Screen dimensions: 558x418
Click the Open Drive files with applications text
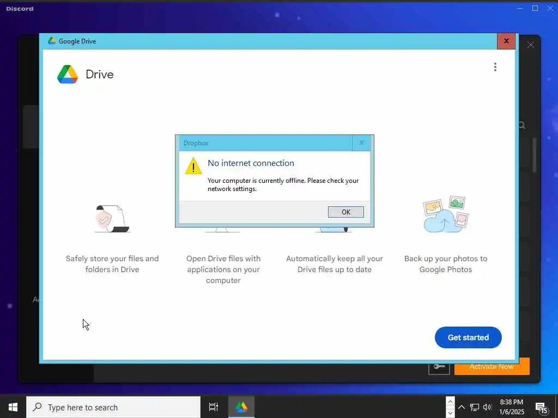223,269
